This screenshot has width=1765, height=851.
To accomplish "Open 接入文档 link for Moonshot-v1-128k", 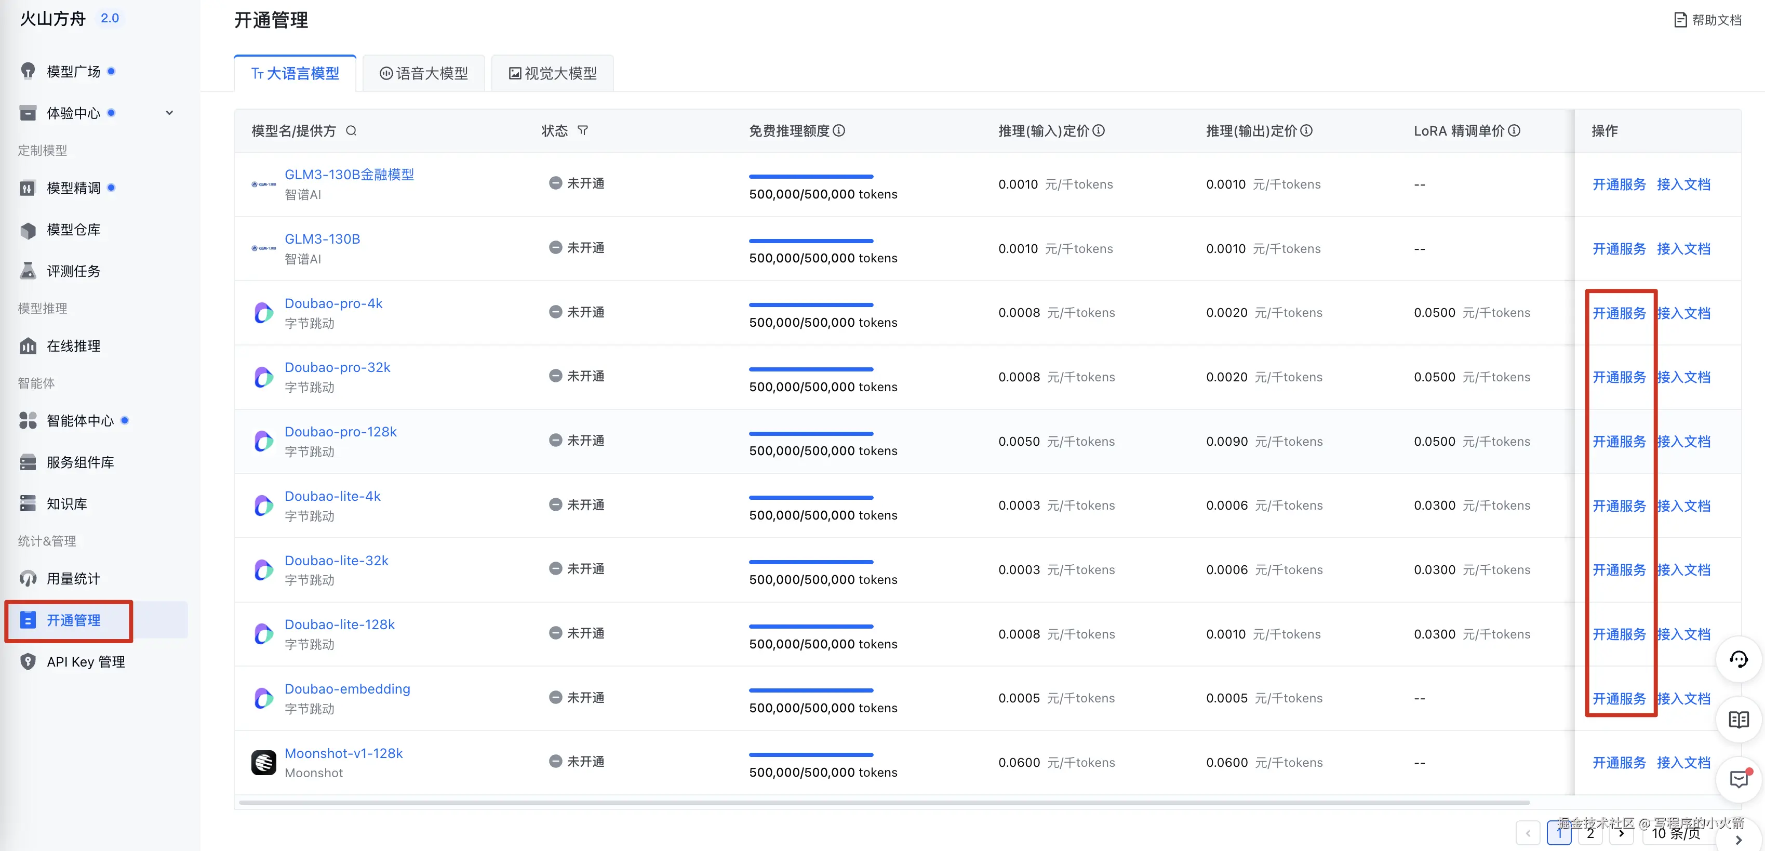I will point(1683,763).
